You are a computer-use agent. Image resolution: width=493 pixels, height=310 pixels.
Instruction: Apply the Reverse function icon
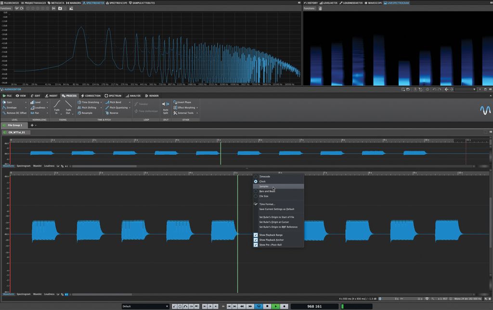(107, 112)
